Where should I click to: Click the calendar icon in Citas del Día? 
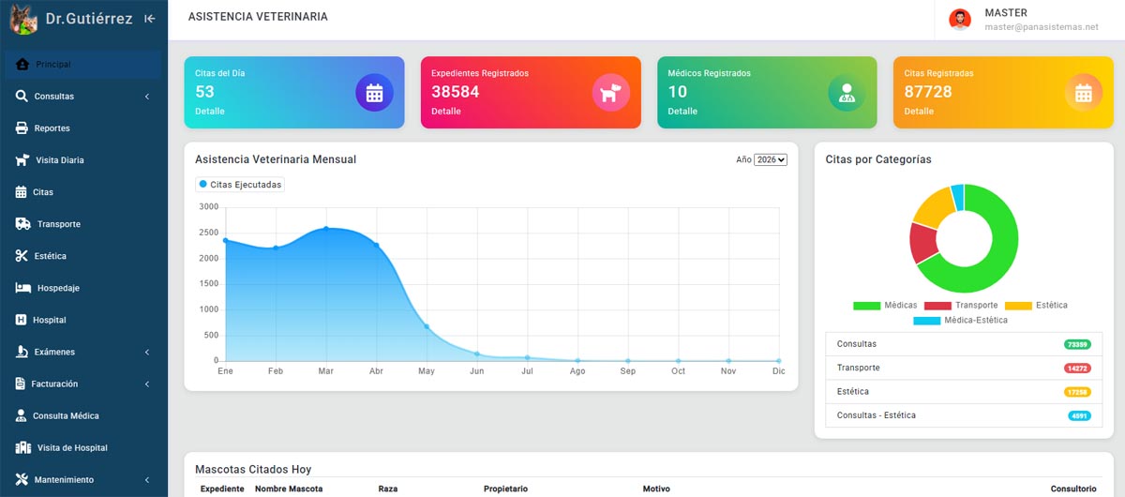tap(374, 93)
